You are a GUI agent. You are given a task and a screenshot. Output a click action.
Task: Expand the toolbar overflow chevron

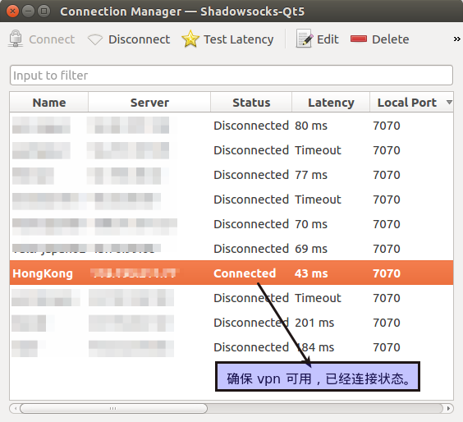(456, 39)
